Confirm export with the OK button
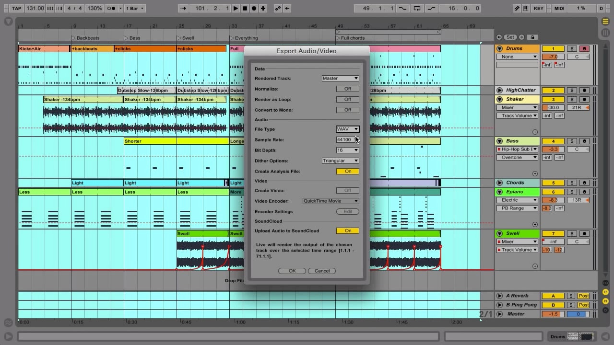 pyautogui.click(x=292, y=271)
